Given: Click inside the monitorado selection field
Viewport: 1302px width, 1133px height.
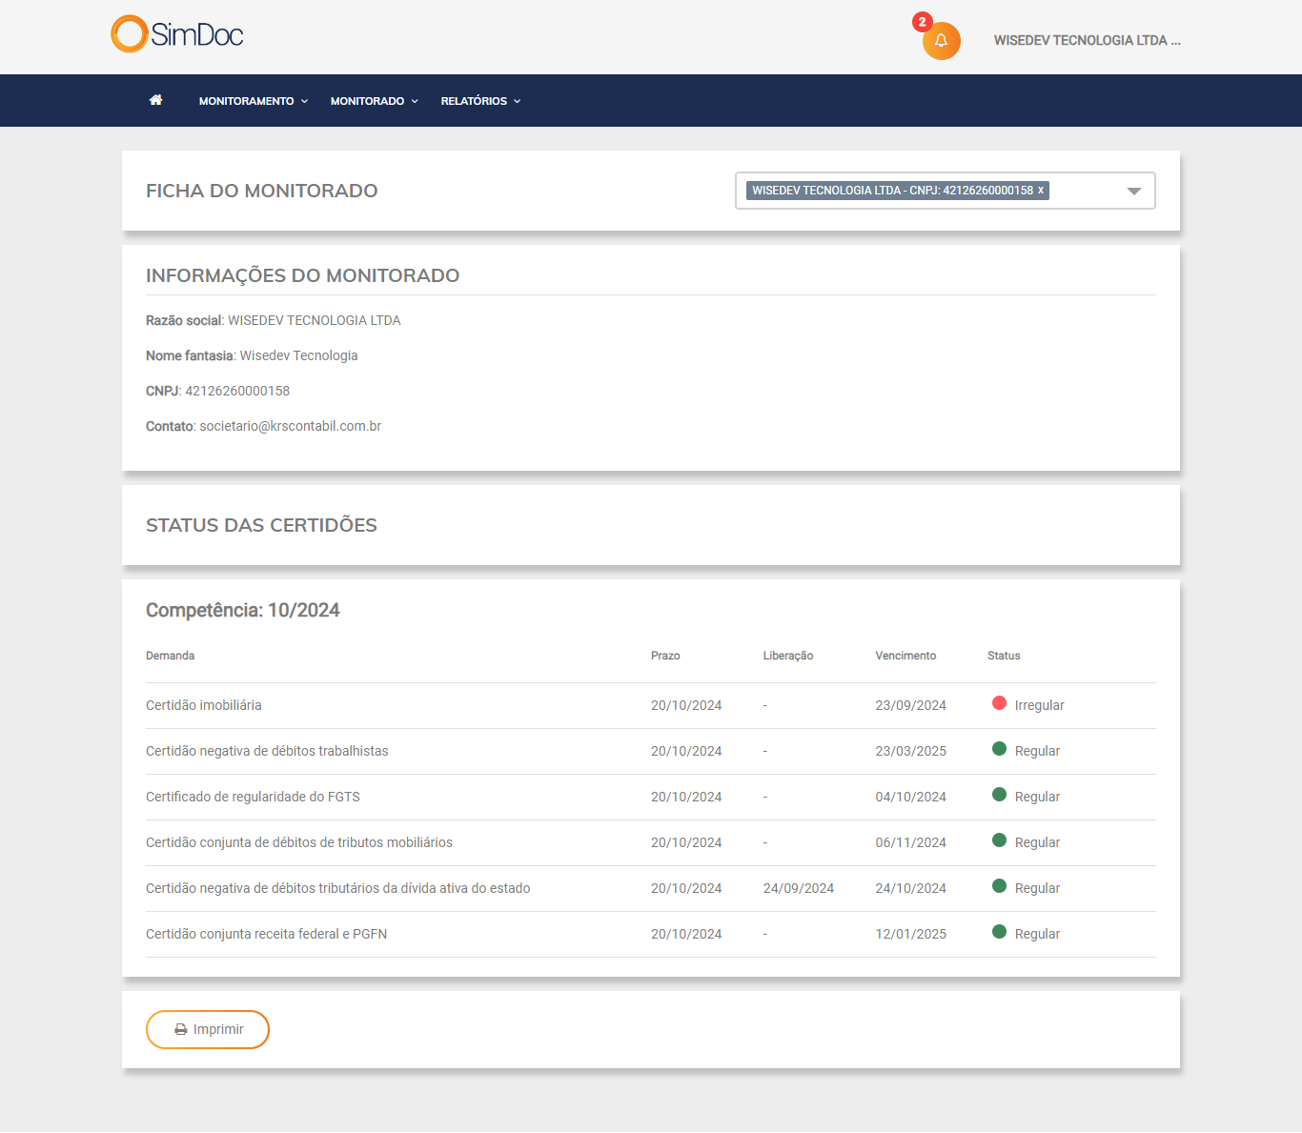Looking at the screenshot, I should pos(1085,191).
